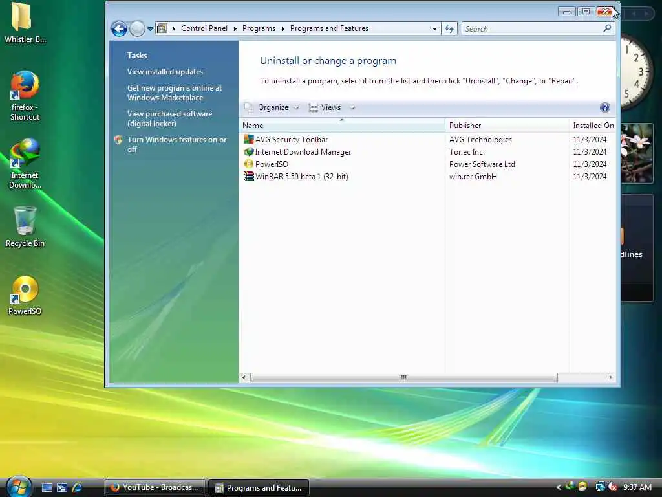Sort by the Publisher column header
662x497 pixels.
(x=507, y=125)
